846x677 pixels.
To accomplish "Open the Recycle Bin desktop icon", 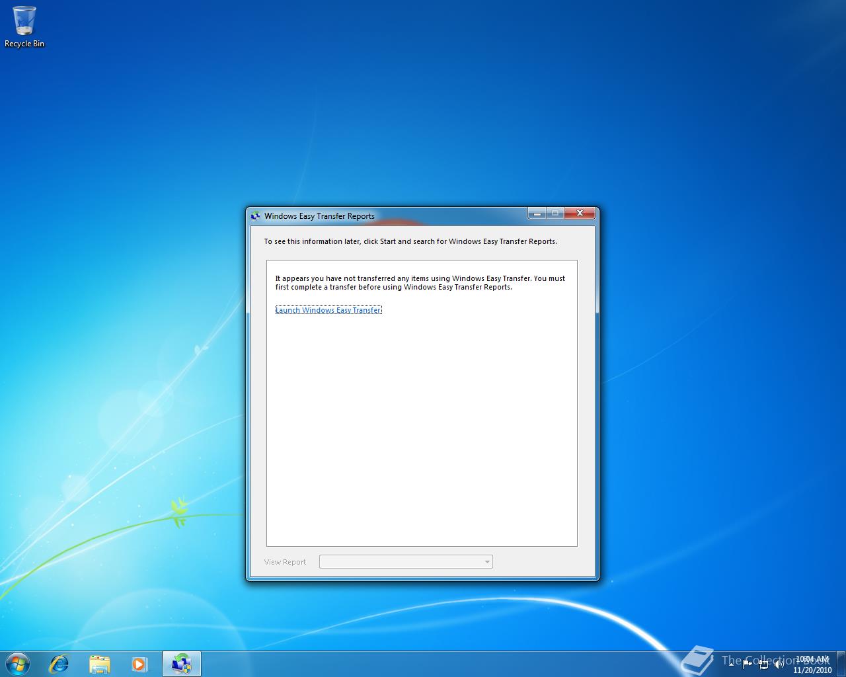I will tap(24, 26).
